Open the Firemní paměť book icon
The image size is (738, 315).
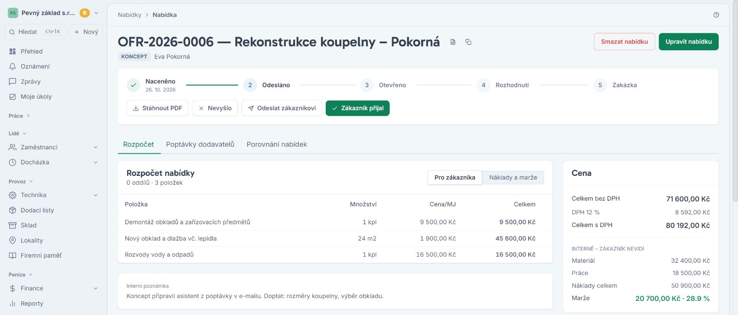point(13,255)
